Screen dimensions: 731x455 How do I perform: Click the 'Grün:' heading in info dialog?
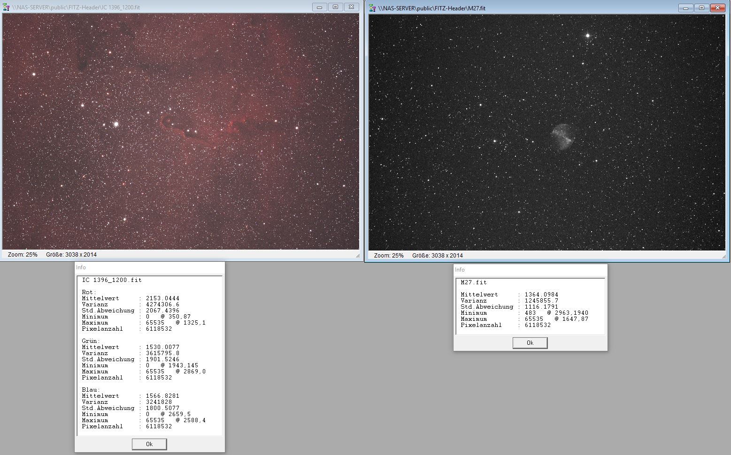click(91, 341)
